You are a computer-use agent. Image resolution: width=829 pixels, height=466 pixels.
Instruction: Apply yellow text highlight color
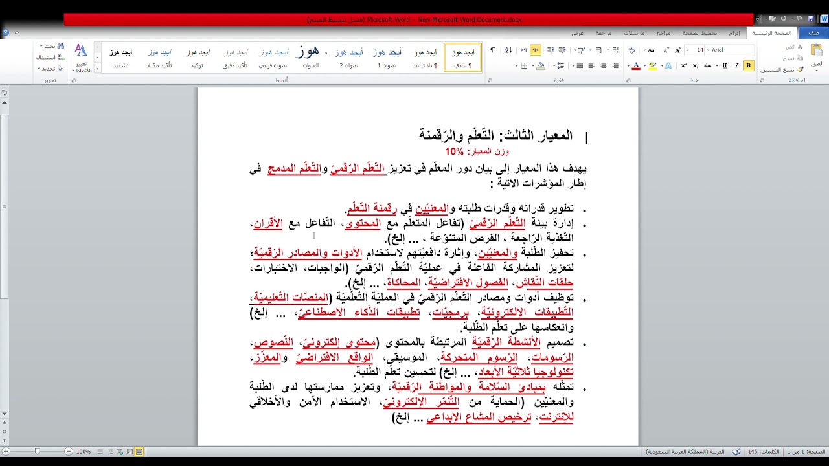point(652,65)
